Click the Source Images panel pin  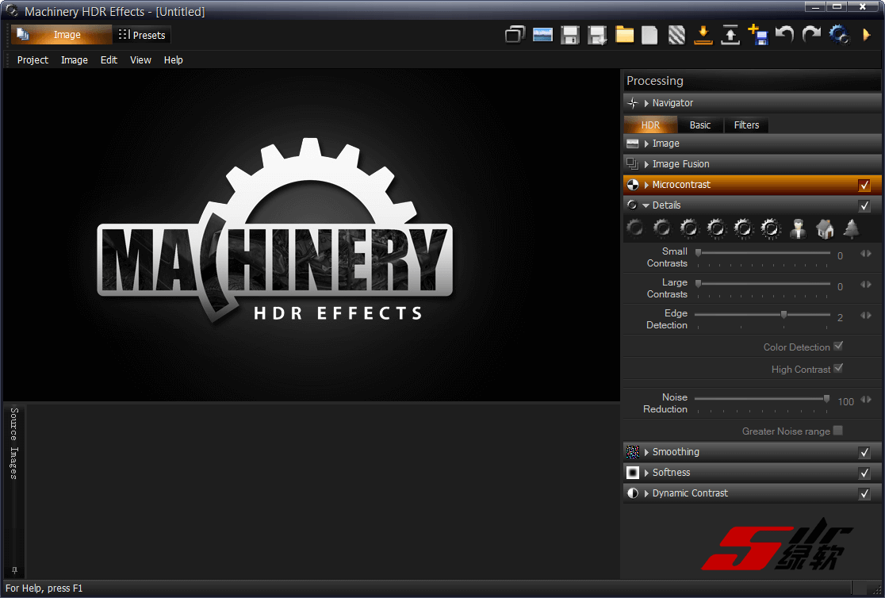(13, 570)
